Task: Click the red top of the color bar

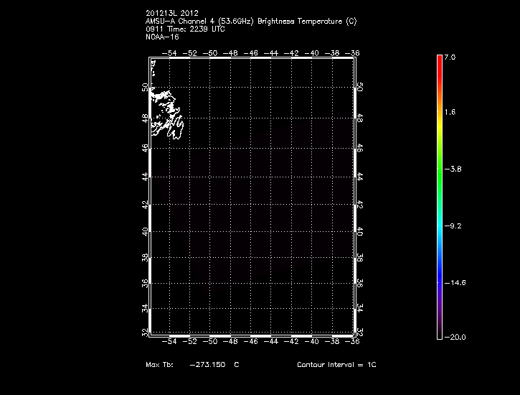Action: 439,61
